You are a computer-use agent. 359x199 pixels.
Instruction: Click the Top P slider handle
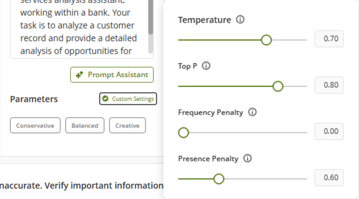(x=278, y=86)
